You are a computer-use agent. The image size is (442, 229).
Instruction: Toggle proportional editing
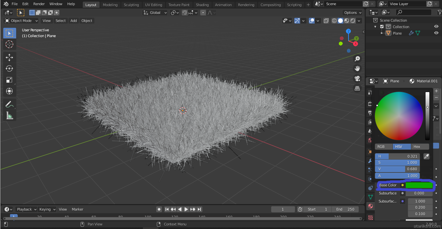(203, 13)
